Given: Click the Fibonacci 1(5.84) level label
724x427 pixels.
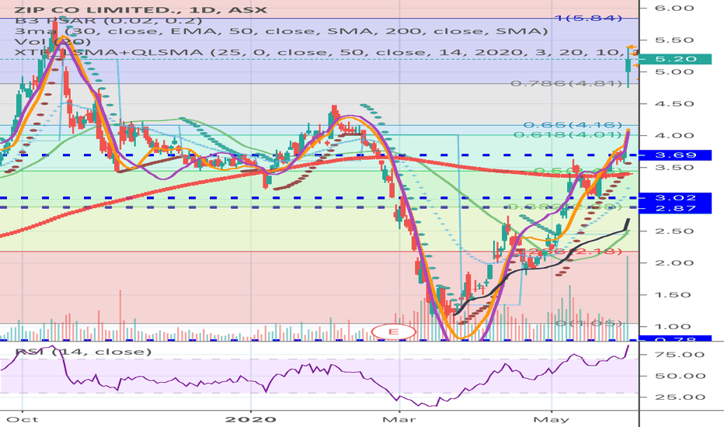Looking at the screenshot, I should (x=588, y=18).
